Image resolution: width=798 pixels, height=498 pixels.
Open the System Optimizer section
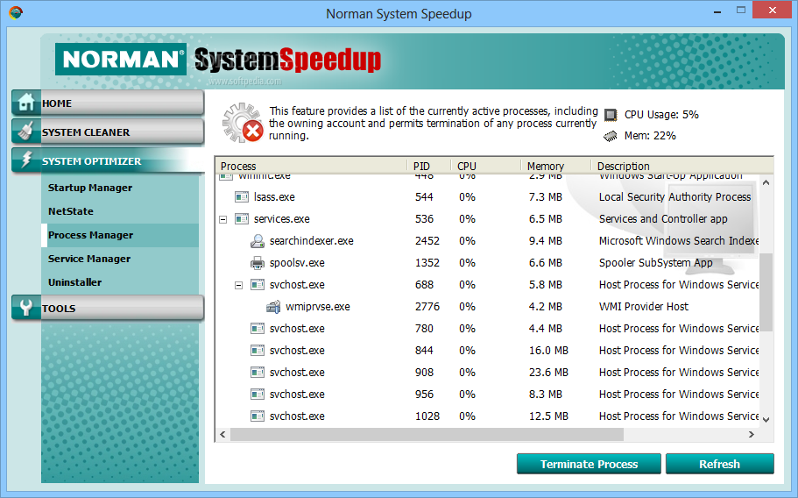[108, 161]
